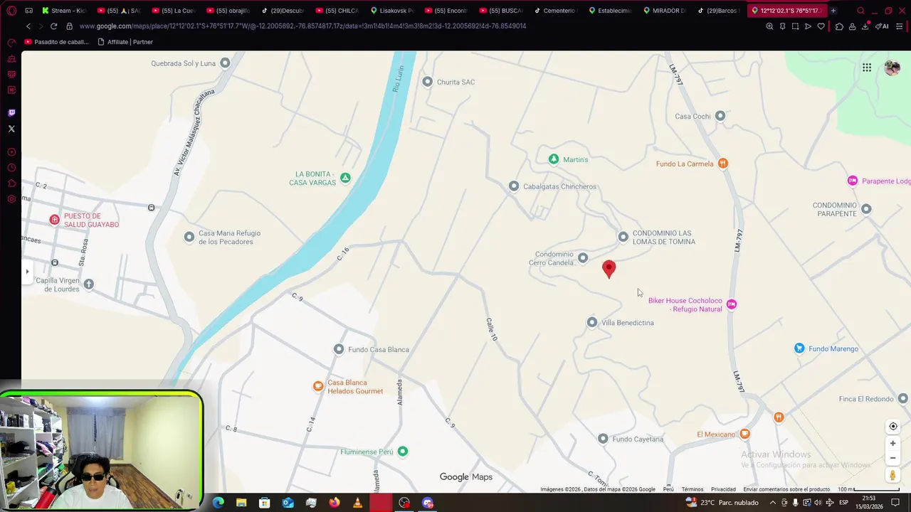Viewport: 911px width, 512px height.
Task: Click the red dropped location pin
Action: [x=609, y=269]
